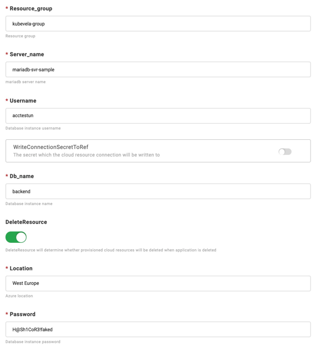This screenshot has width=318, height=347.
Task: Focus the Server_name field with mariadb-svr-sample
Action: tap(158, 70)
